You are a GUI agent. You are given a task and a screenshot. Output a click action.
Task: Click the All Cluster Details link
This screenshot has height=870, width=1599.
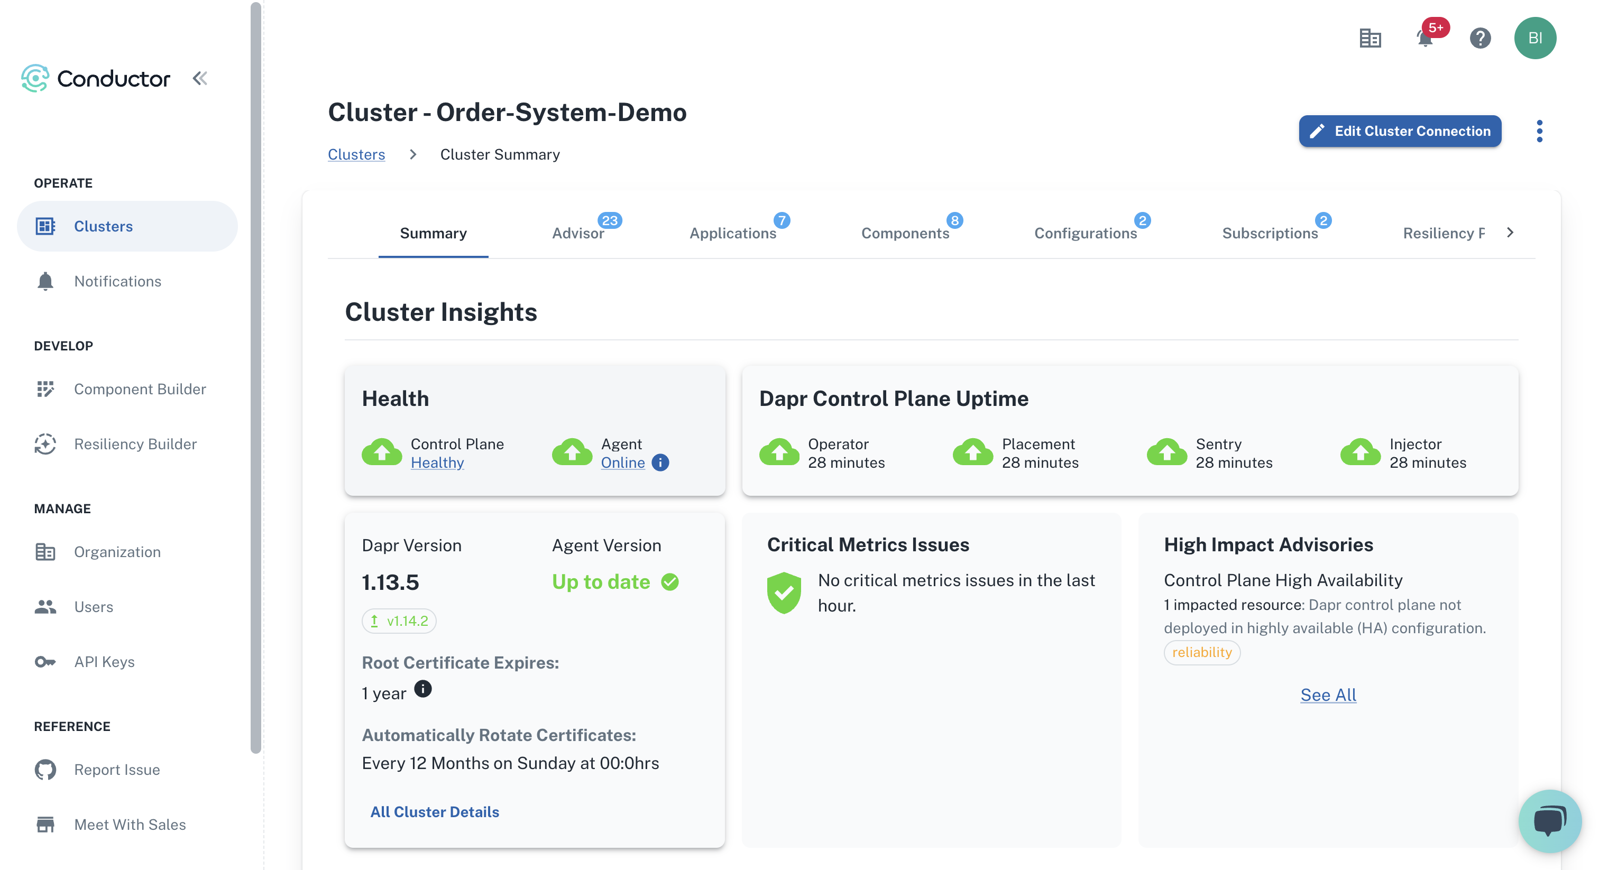(x=434, y=811)
